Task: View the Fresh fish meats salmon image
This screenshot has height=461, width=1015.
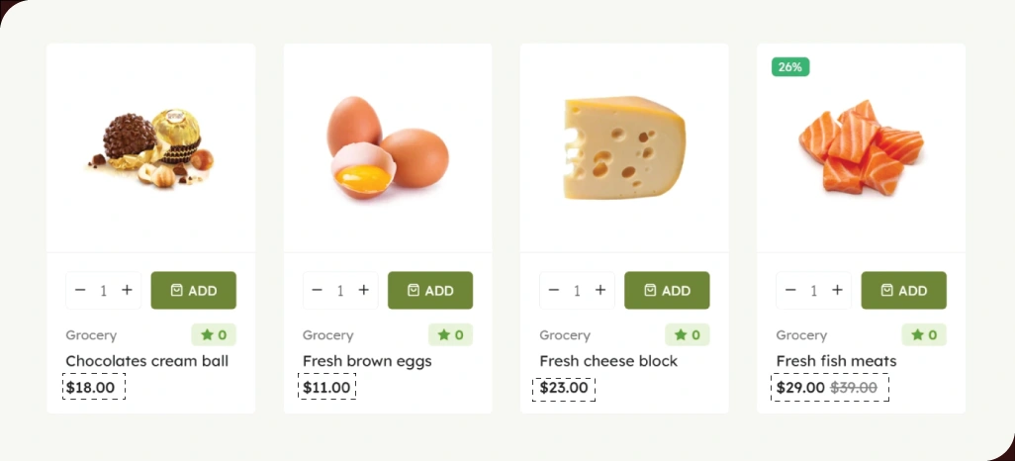Action: [x=861, y=147]
